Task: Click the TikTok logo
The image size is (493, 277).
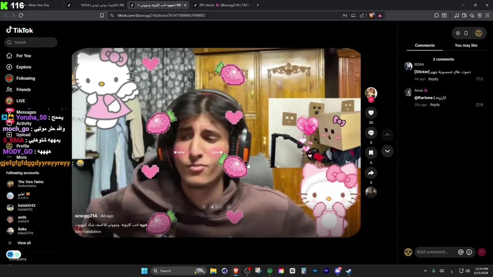Action: coord(20,30)
